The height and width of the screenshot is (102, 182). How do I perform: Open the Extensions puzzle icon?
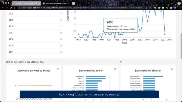[x=163, y=8]
